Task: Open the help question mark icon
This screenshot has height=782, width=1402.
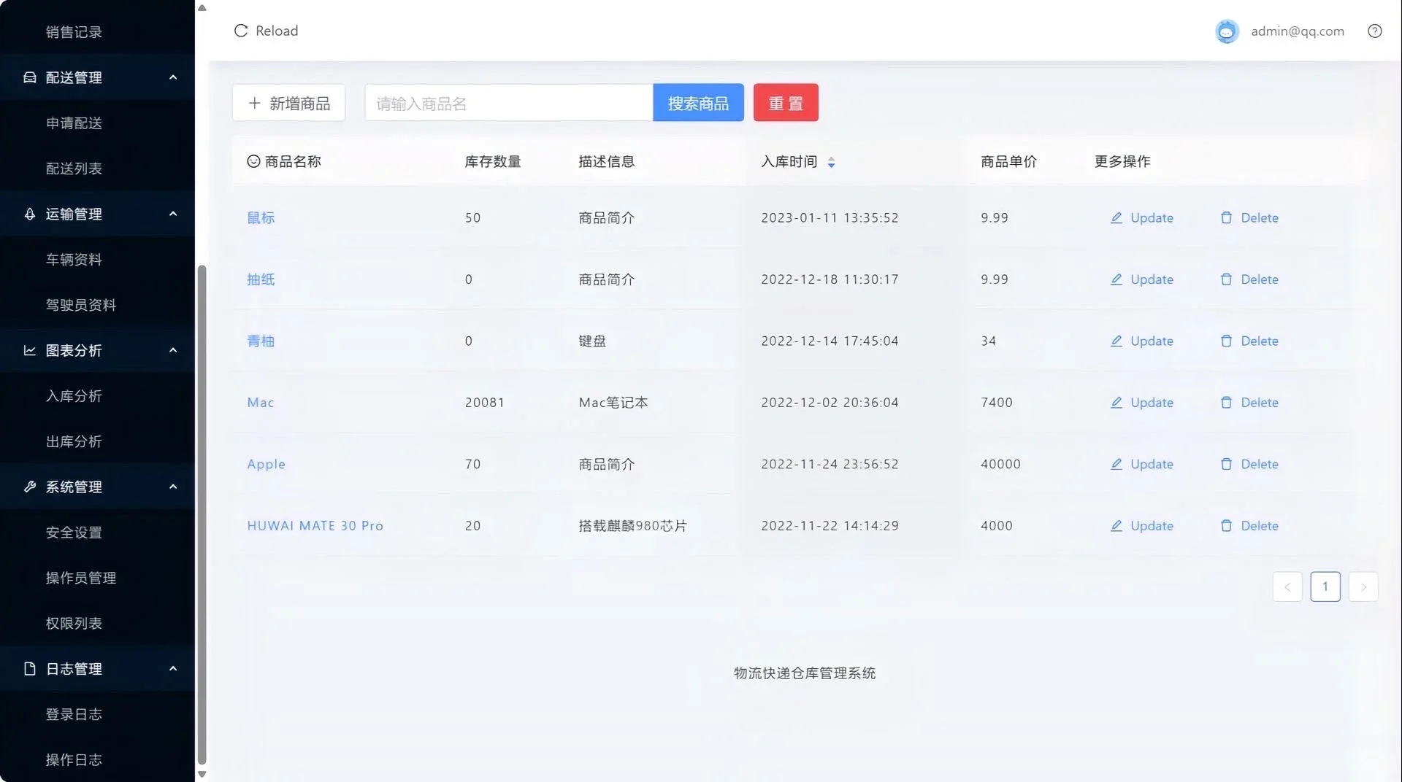Action: pos(1375,31)
